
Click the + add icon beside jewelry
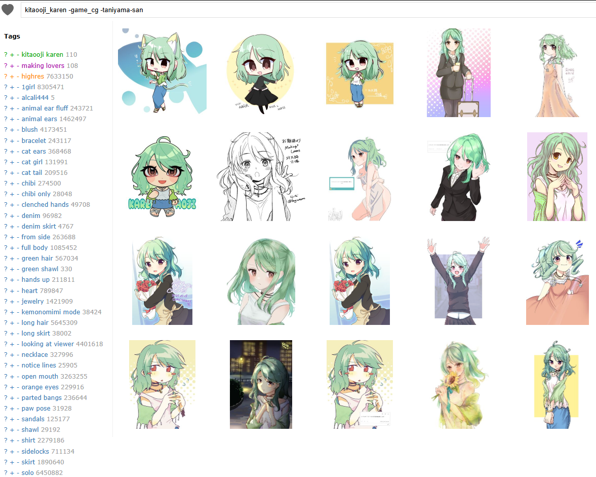pyautogui.click(x=12, y=301)
